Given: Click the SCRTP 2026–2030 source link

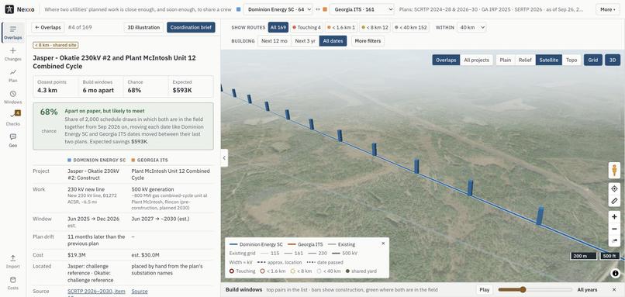Looking at the screenshot, I should (x=96, y=292).
